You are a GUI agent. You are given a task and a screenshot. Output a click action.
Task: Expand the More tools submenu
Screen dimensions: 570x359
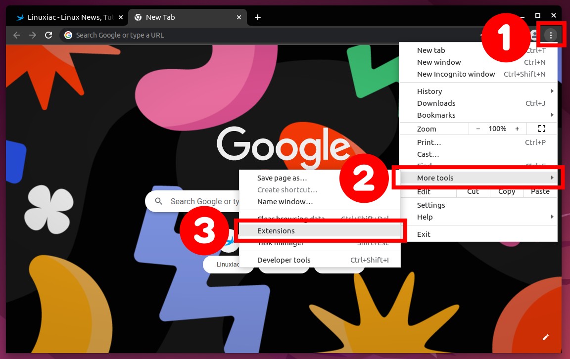click(x=478, y=178)
